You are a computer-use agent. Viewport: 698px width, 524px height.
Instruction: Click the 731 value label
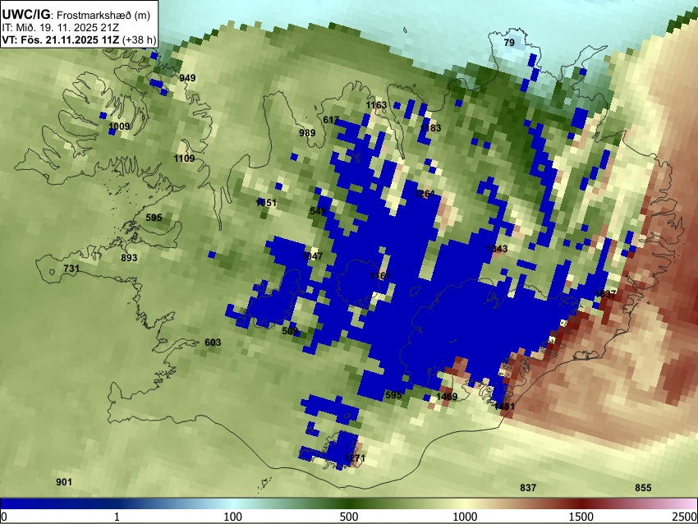point(71,269)
